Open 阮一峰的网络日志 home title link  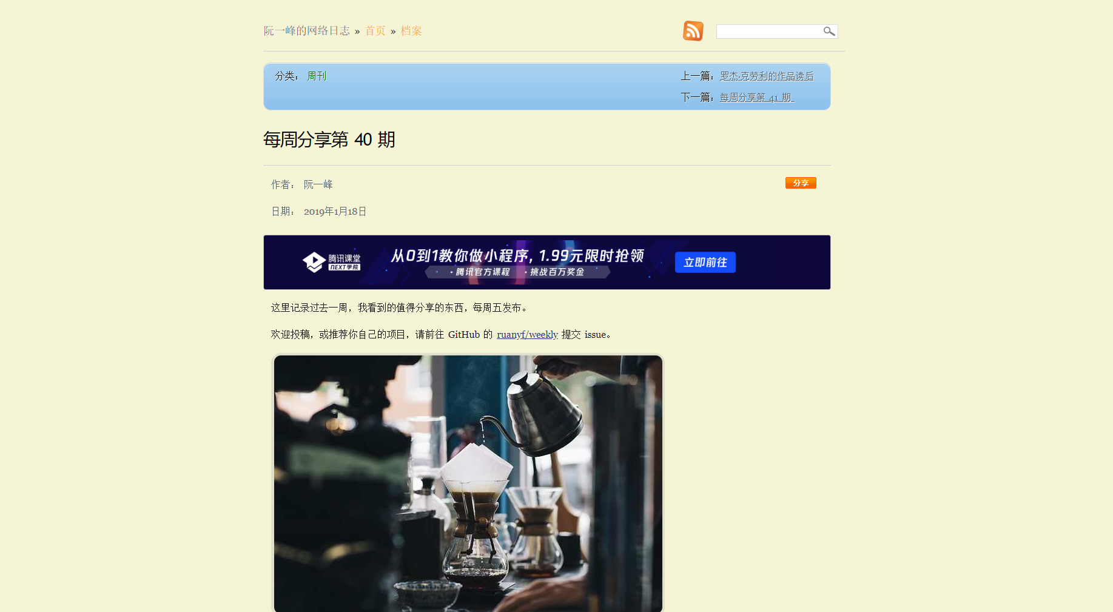(307, 31)
